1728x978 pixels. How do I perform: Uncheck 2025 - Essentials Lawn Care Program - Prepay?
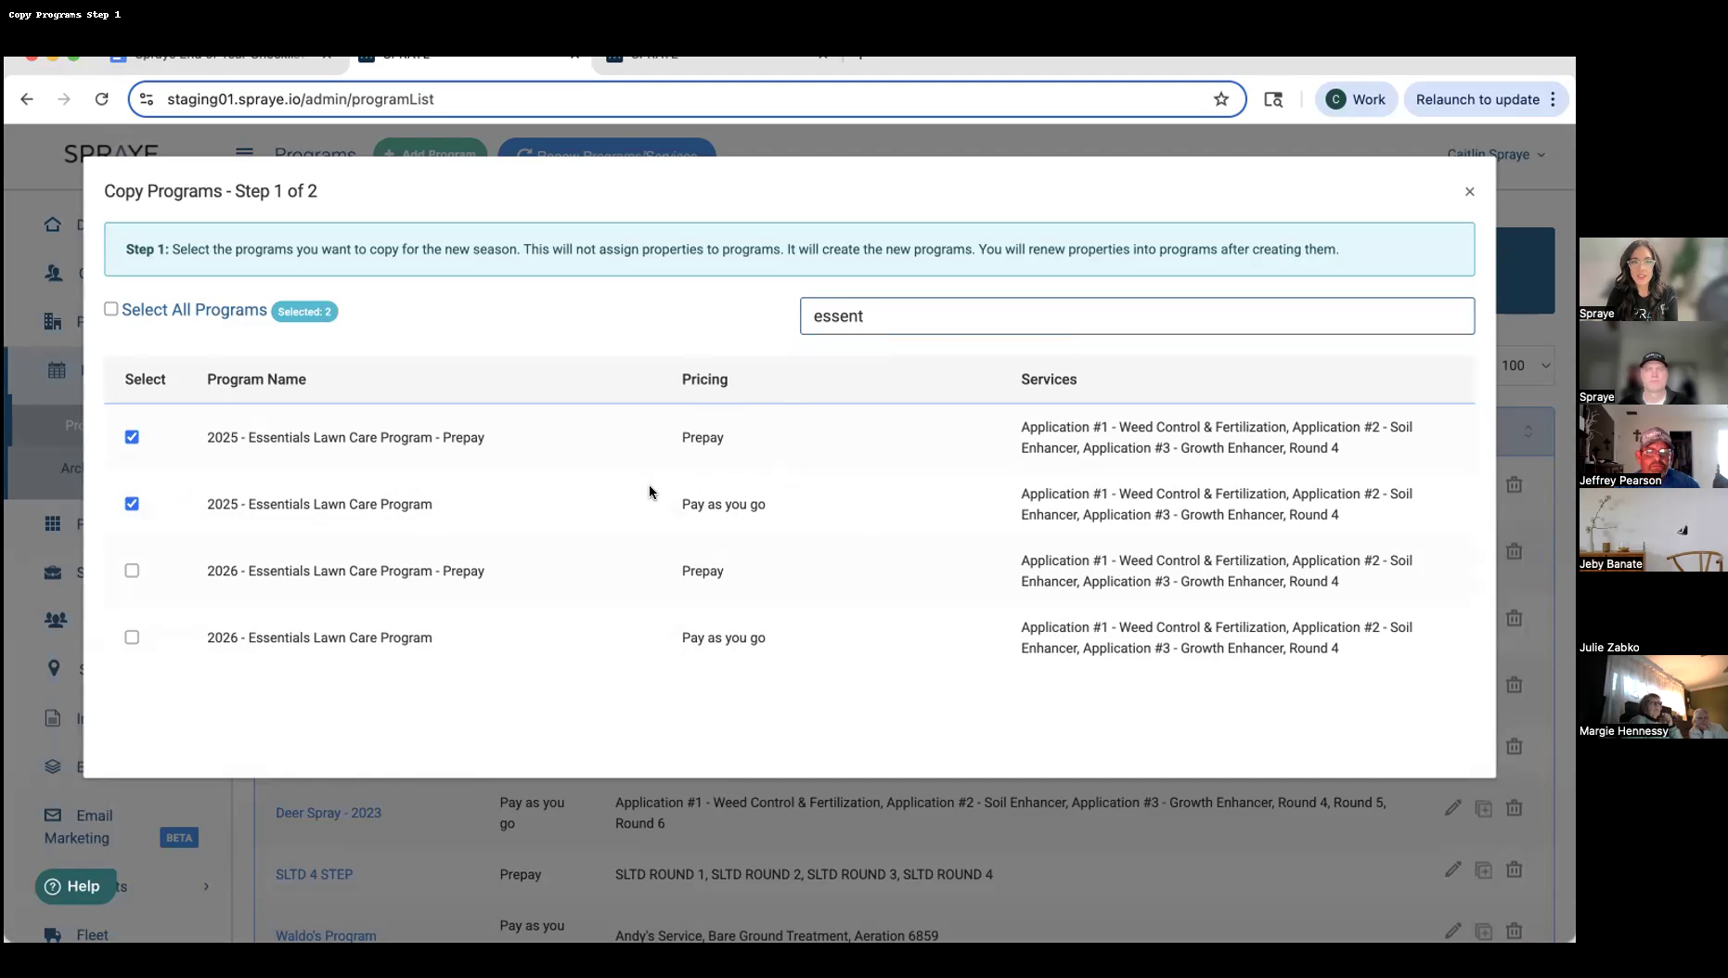point(132,437)
